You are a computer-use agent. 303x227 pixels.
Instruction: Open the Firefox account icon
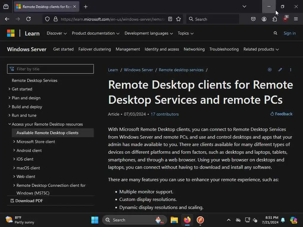pyautogui.click(x=264, y=19)
